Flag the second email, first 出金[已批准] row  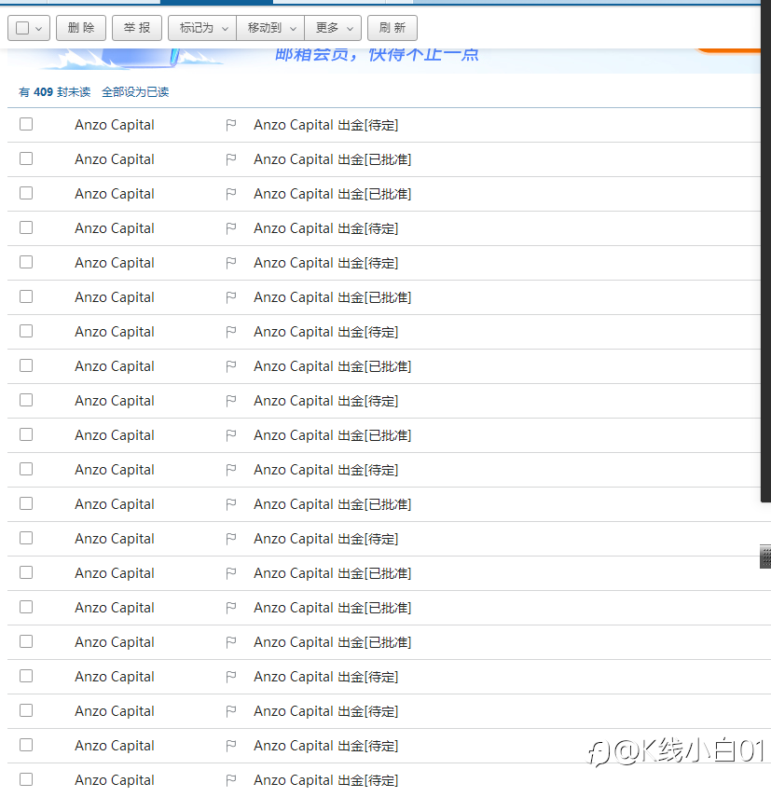click(231, 159)
